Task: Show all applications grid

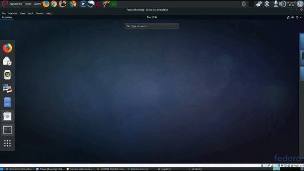Action: click(8, 143)
